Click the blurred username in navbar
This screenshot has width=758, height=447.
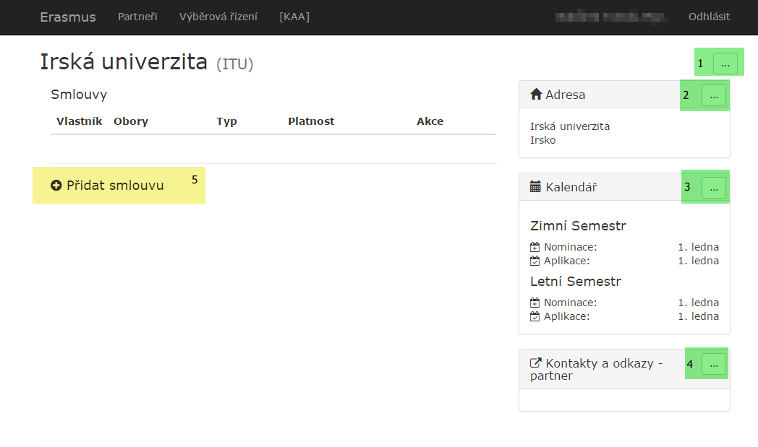click(611, 17)
